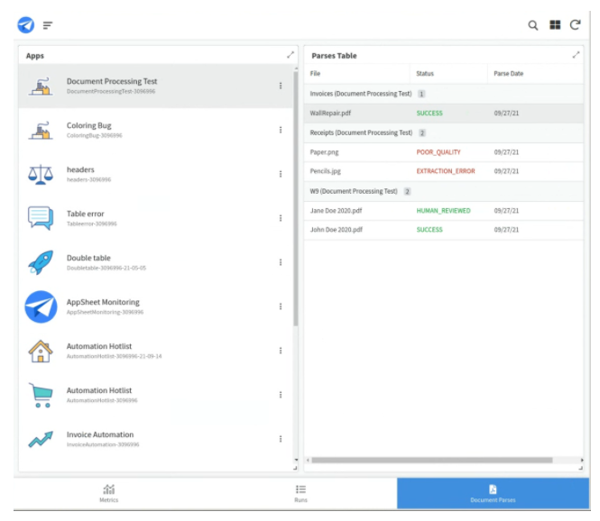The width and height of the screenshot is (600, 521).
Task: Click the Invoice Automation trend arrow icon
Action: click(41, 439)
